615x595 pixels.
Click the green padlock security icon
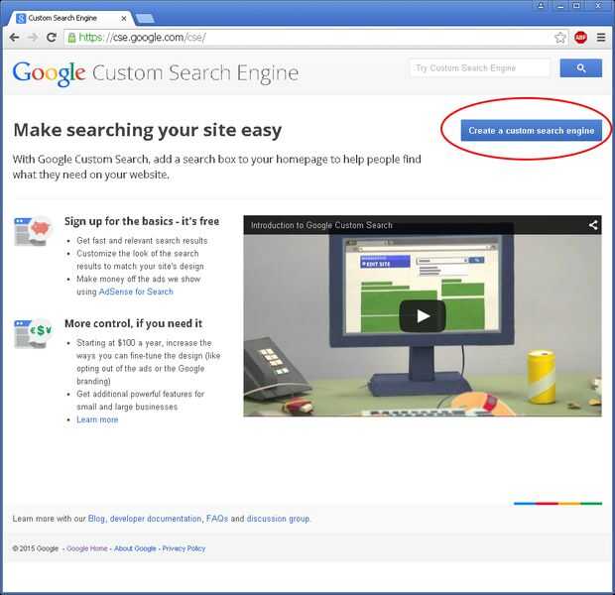(x=71, y=38)
